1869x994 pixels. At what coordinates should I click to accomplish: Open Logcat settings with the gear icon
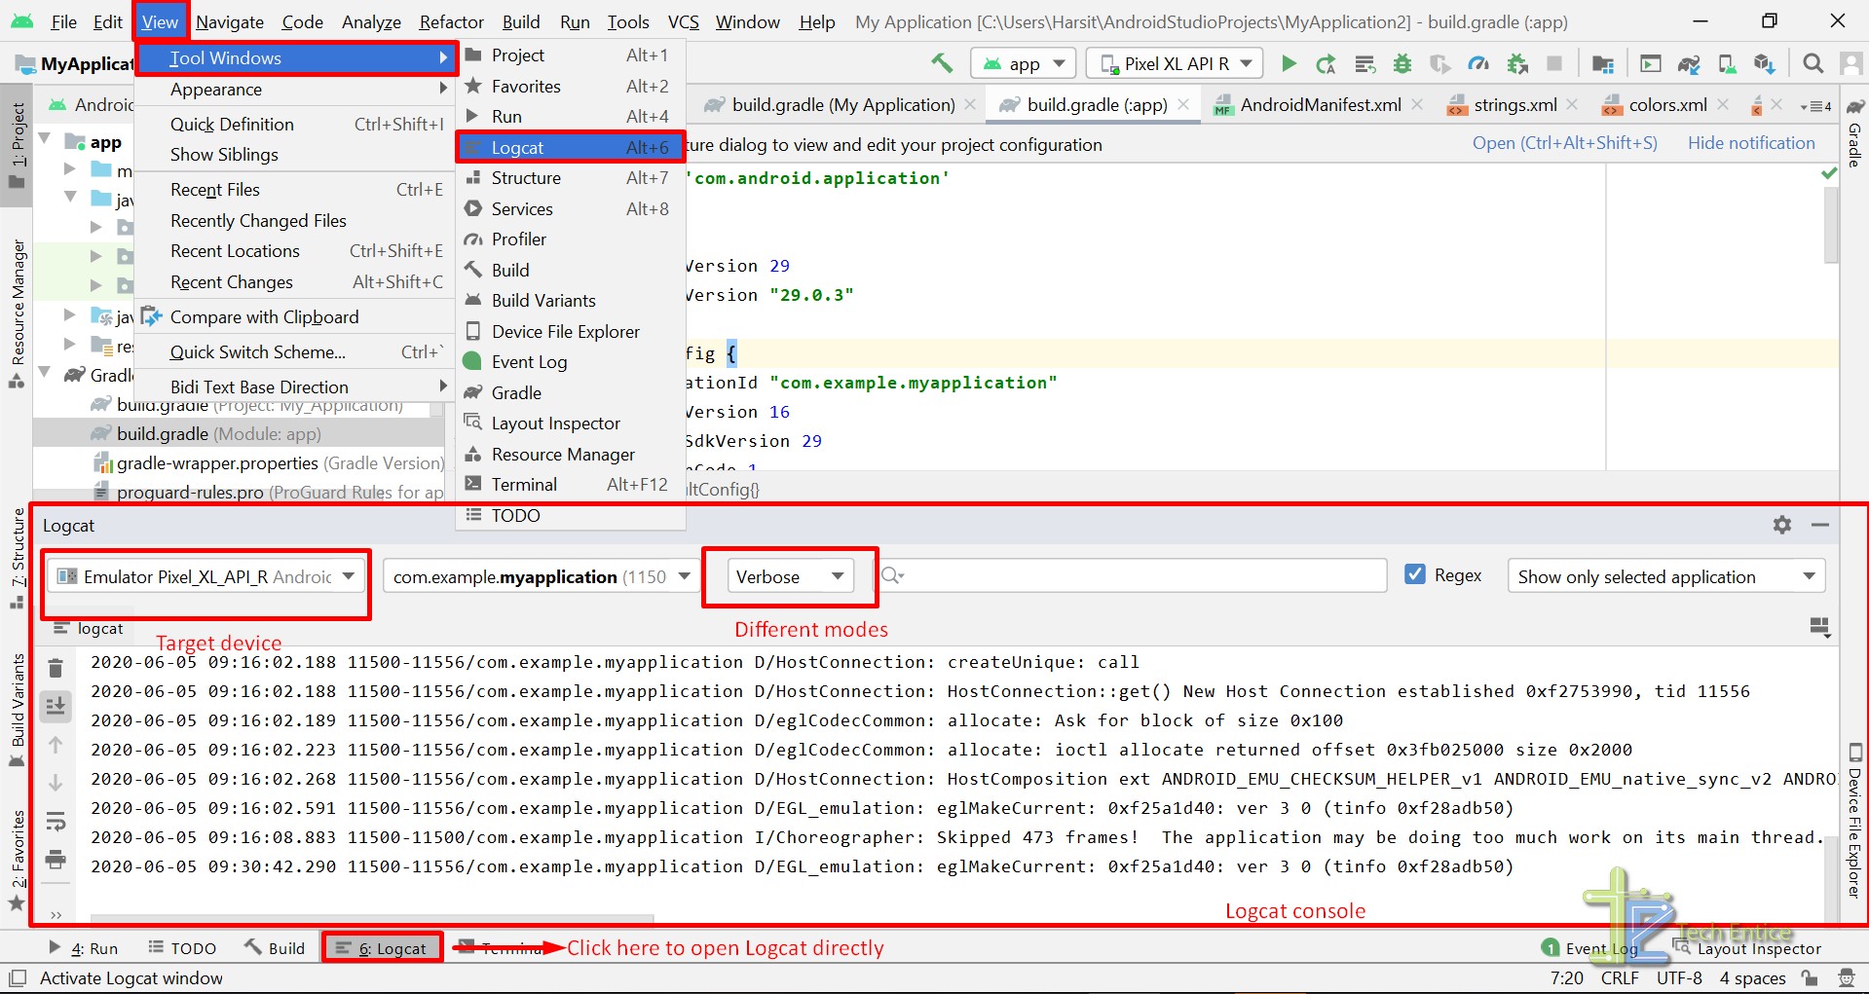coord(1781,525)
